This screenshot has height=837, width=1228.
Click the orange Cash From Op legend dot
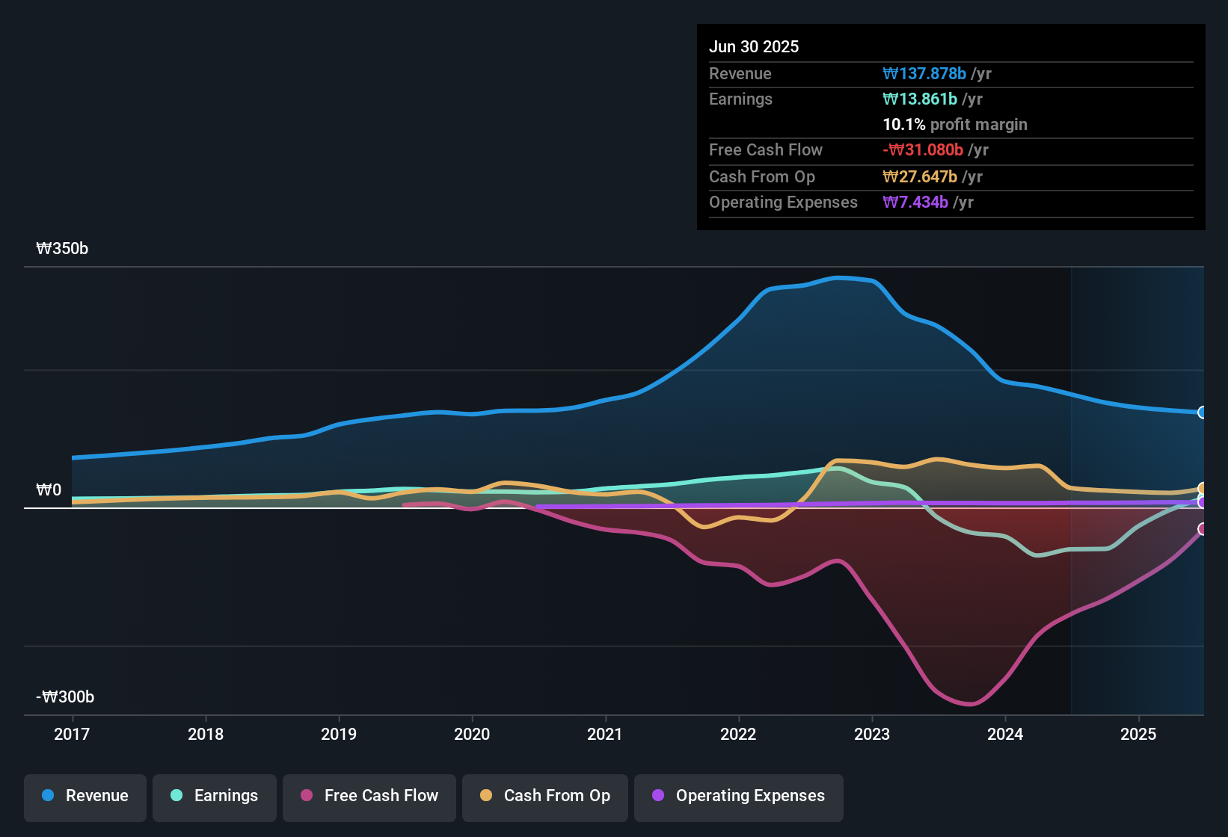486,796
